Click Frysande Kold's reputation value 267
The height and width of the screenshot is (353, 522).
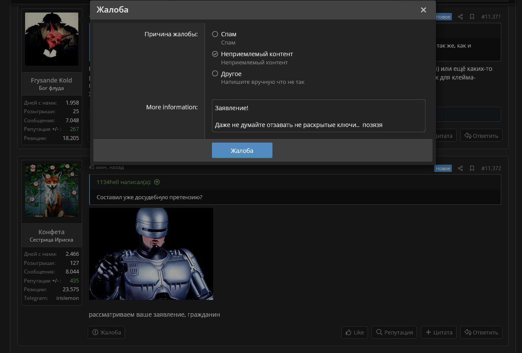tap(74, 129)
